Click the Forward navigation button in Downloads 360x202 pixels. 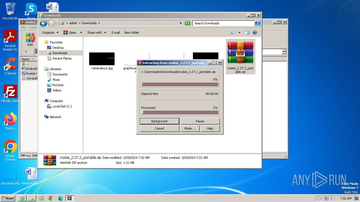click(x=51, y=23)
